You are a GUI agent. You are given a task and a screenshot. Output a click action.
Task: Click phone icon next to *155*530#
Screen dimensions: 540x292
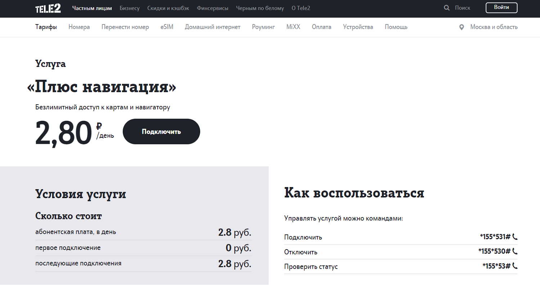tap(515, 251)
